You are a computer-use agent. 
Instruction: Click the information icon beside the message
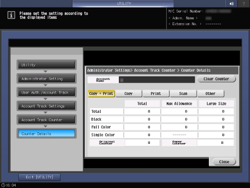[x=11, y=15]
